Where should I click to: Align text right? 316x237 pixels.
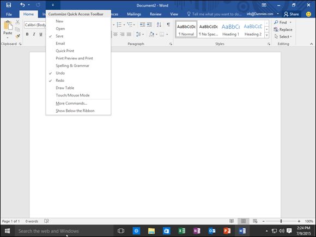122,34
